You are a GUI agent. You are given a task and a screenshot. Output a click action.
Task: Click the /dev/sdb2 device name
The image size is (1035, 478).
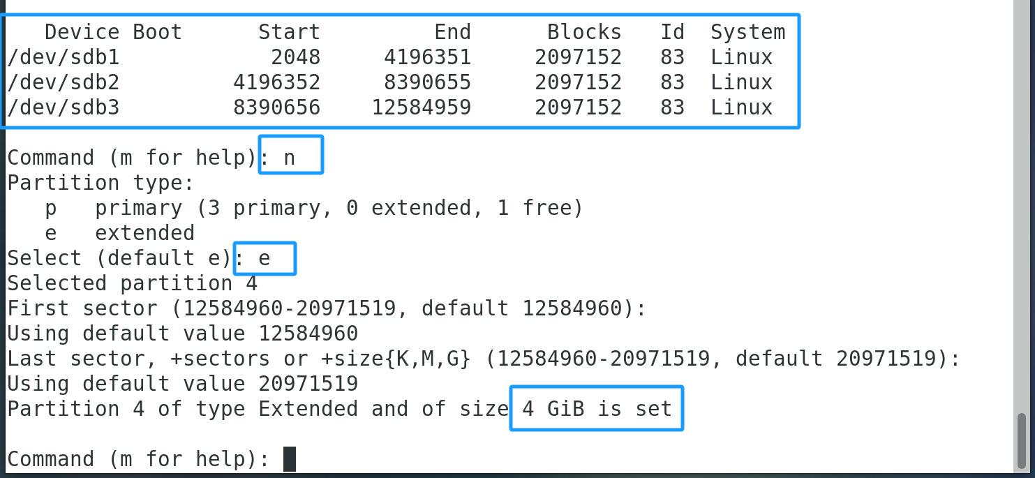point(64,82)
